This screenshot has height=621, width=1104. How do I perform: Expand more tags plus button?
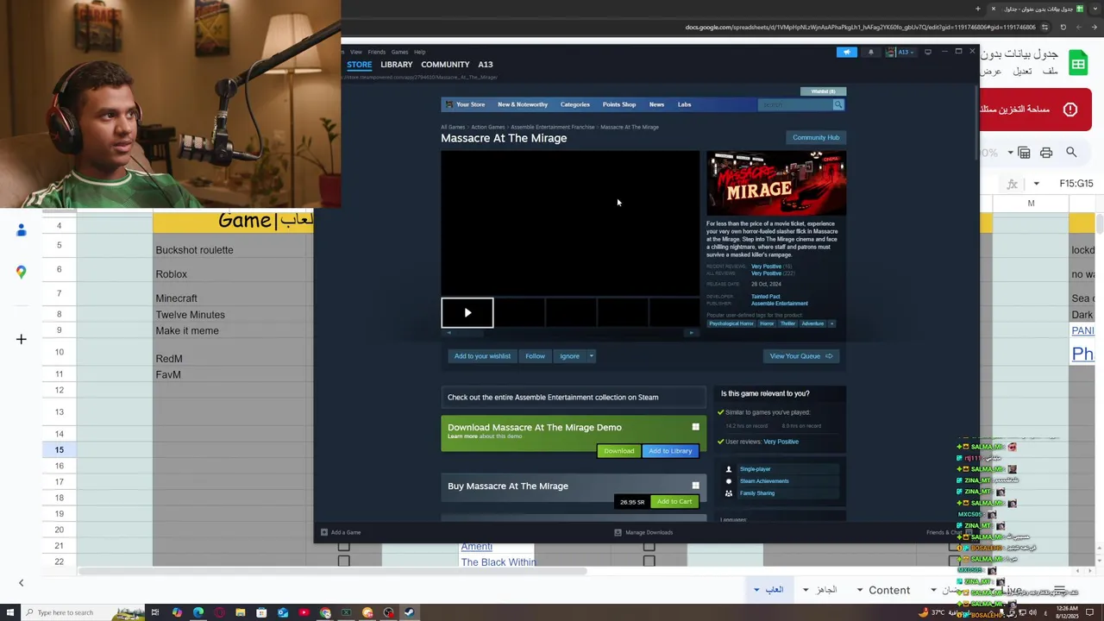831,323
